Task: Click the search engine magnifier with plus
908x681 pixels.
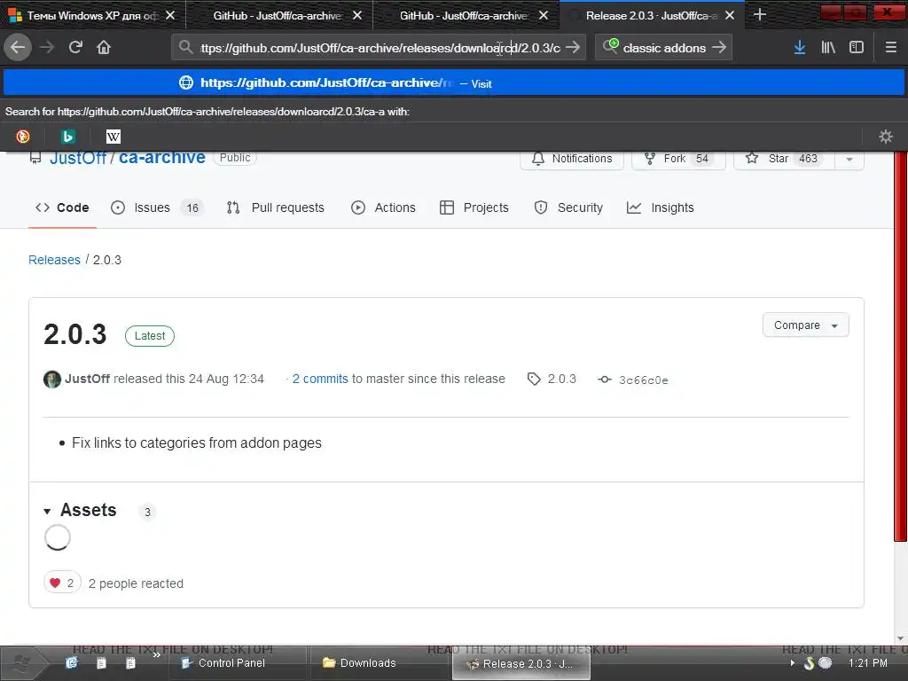Action: pyautogui.click(x=610, y=46)
